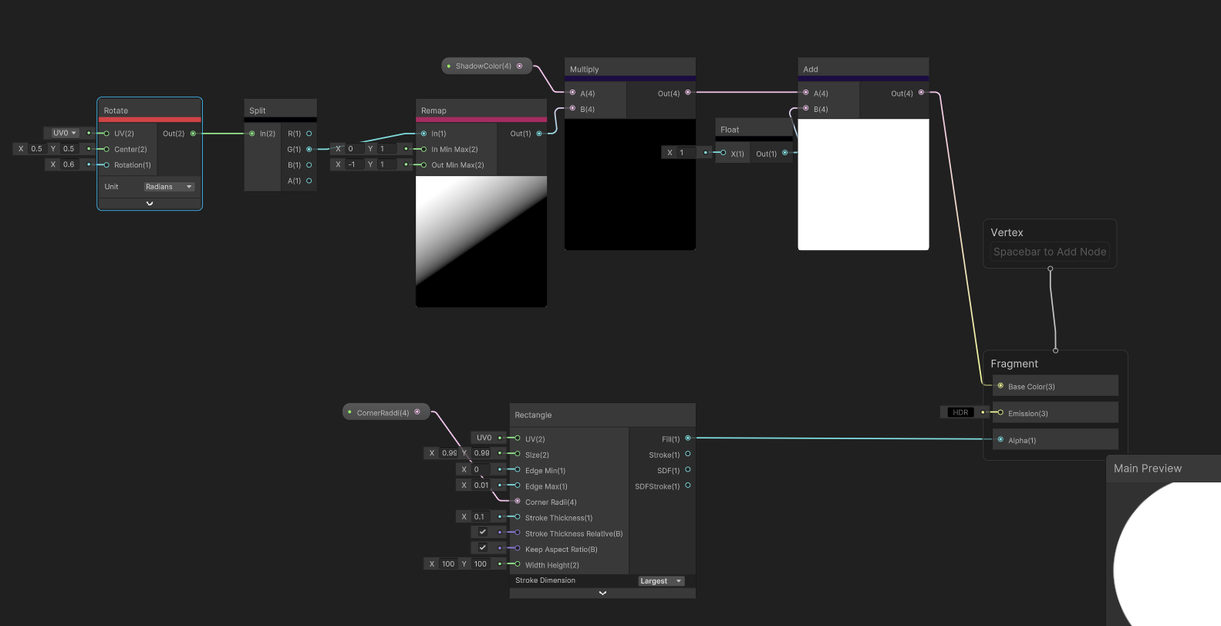Click the Split node A(1) output port
The height and width of the screenshot is (626, 1221).
(x=309, y=181)
